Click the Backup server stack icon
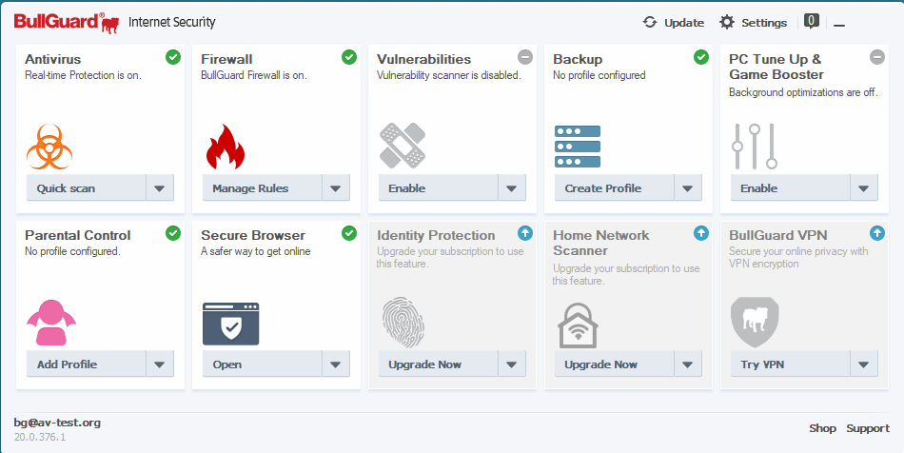The height and width of the screenshot is (453, 904). pyautogui.click(x=578, y=146)
